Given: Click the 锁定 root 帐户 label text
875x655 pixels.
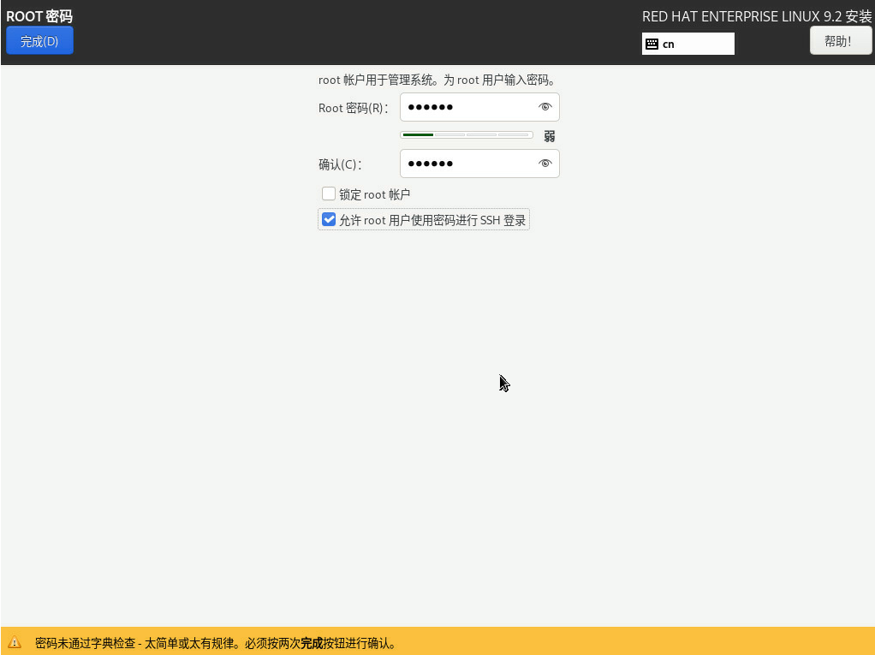Looking at the screenshot, I should (x=374, y=194).
